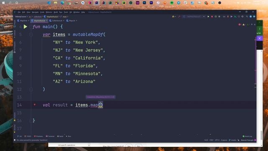Click the red error indicator in editor
The width and height of the screenshot is (268, 151).
point(240,25)
